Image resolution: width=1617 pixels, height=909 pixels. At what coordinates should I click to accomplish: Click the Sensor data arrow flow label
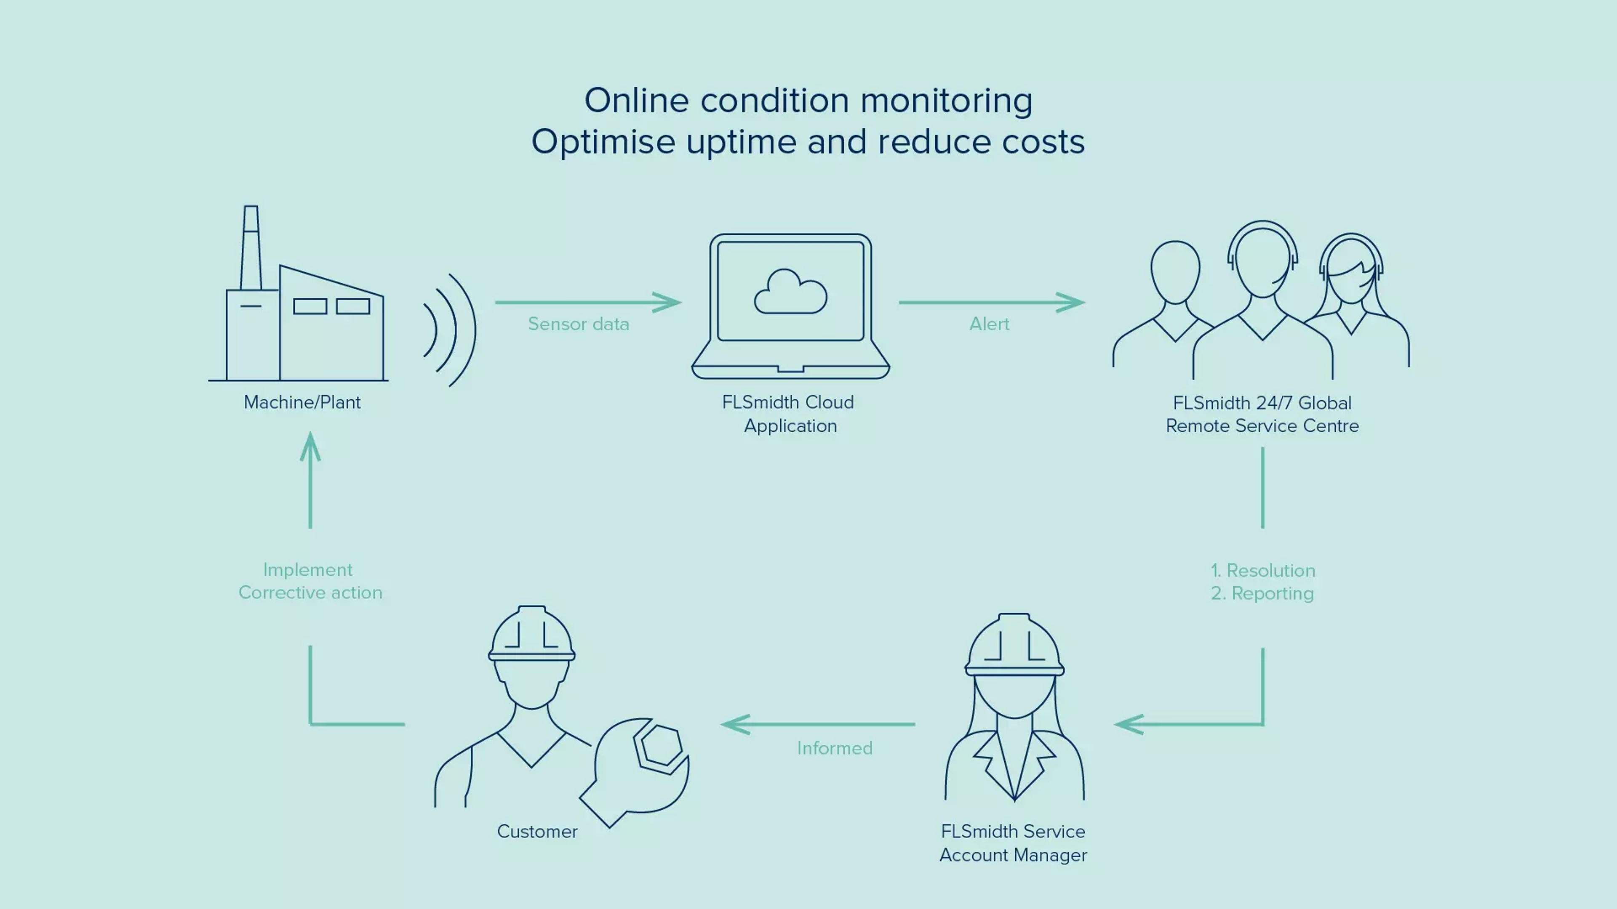pos(577,323)
